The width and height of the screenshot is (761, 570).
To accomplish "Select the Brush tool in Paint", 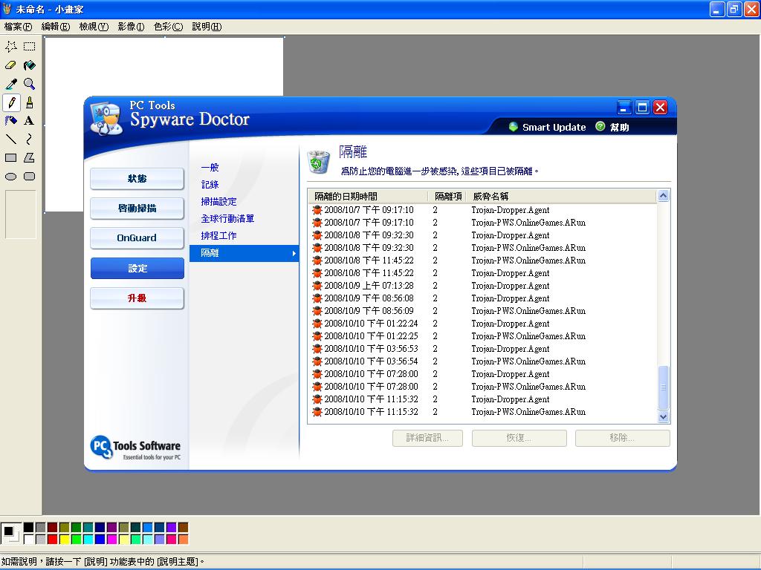I will click(30, 102).
